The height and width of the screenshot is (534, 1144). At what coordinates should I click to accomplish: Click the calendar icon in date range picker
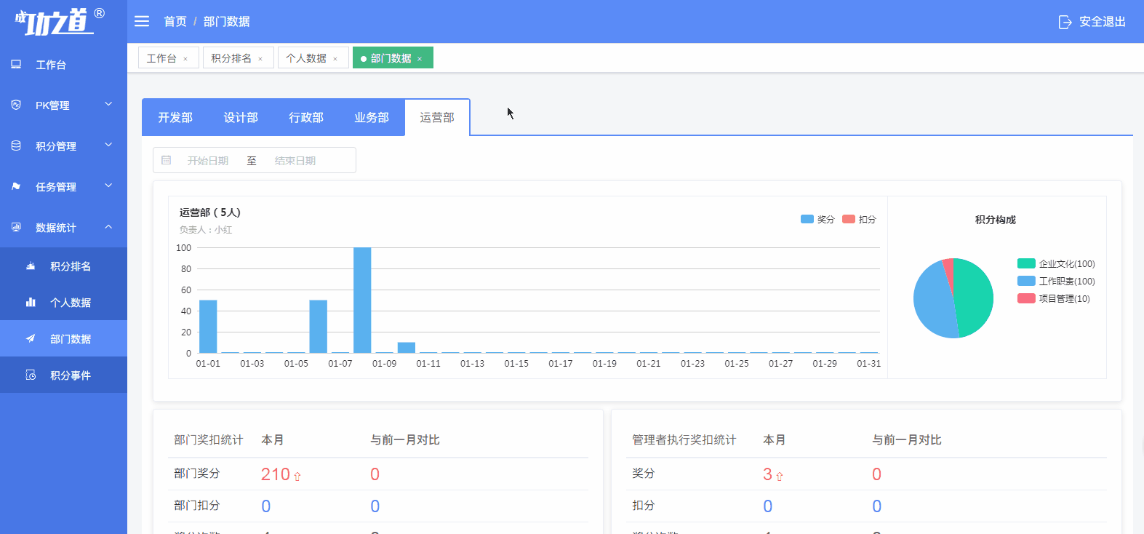point(166,160)
